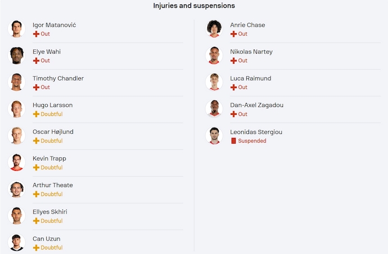This screenshot has height=254, width=388.
Task: Click Elye Wahi's avatar picture
Action: (17, 56)
